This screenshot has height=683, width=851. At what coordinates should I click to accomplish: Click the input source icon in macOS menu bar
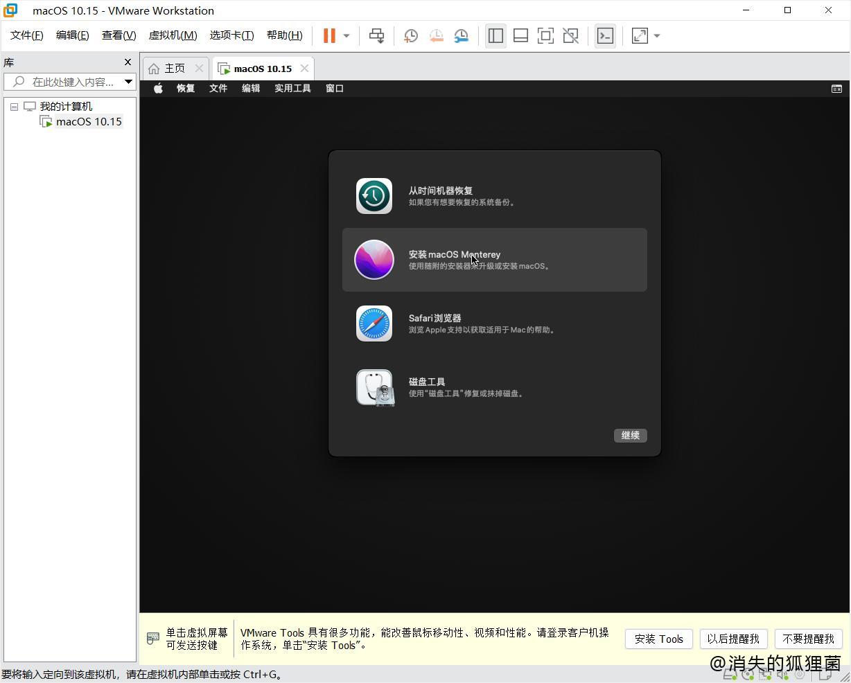836,89
